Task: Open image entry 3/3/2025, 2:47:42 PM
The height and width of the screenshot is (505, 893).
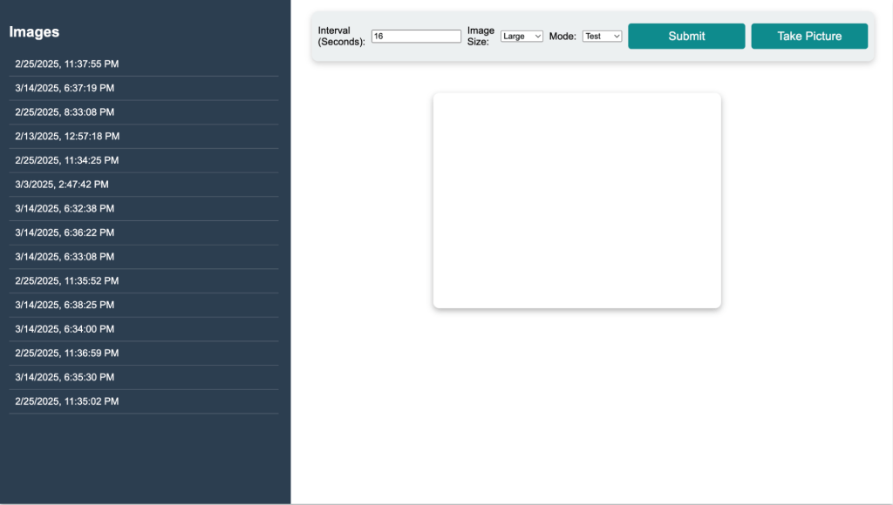Action: point(62,185)
